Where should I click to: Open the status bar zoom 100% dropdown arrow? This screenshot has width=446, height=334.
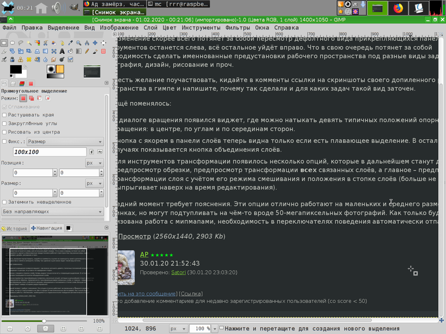point(215,328)
